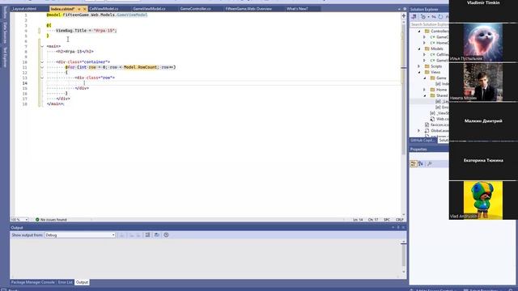Click the Ch 17 column indicator
The height and width of the screenshot is (291, 518).
point(373,219)
